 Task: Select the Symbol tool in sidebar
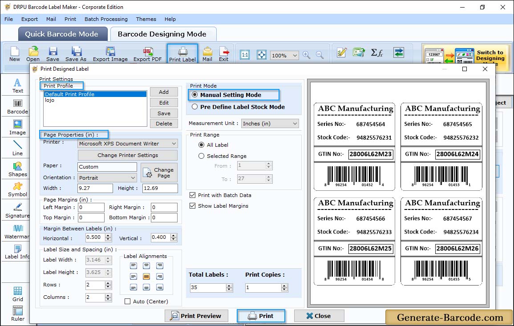click(18, 190)
